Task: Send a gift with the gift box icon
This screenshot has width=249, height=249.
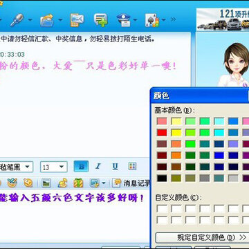Action: [x=78, y=183]
